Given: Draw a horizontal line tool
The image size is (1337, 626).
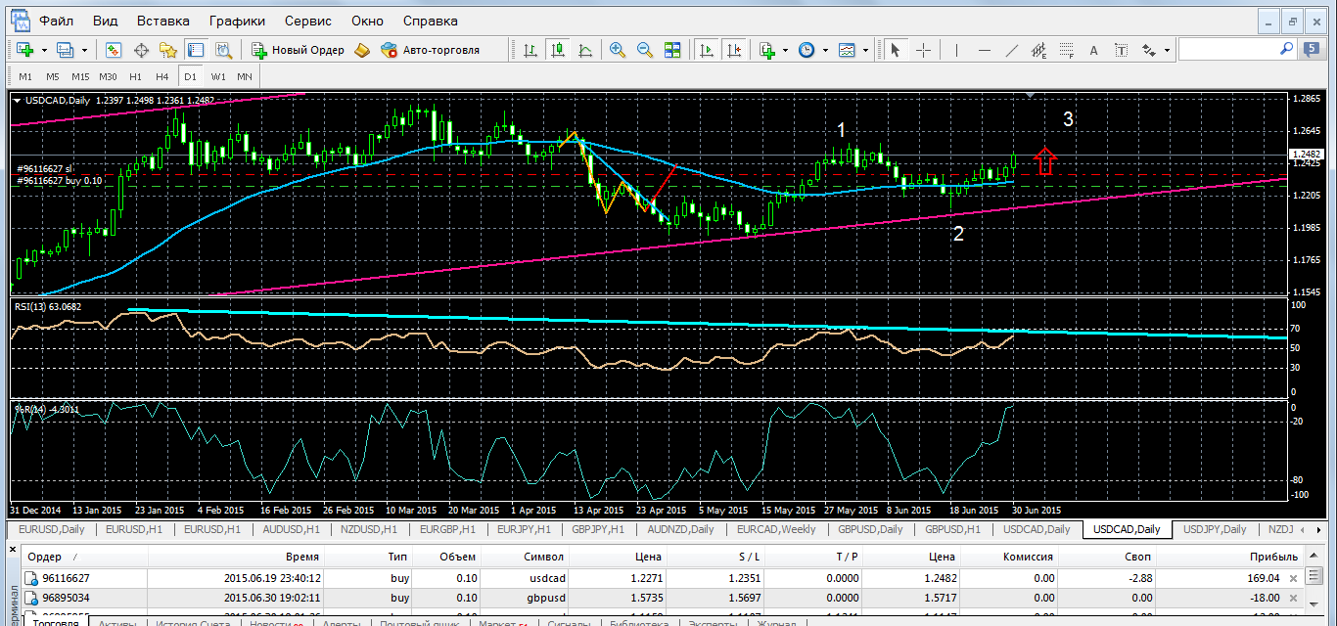Looking at the screenshot, I should click(984, 50).
